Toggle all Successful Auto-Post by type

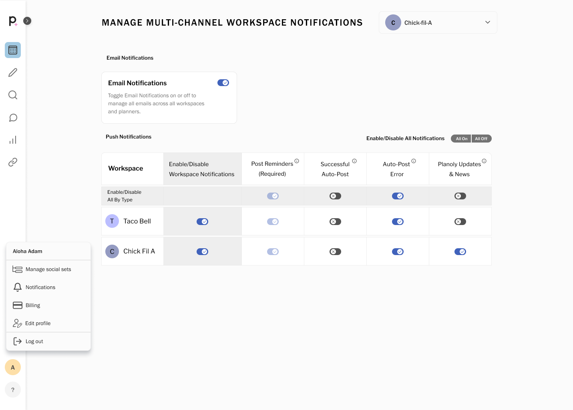tap(335, 196)
